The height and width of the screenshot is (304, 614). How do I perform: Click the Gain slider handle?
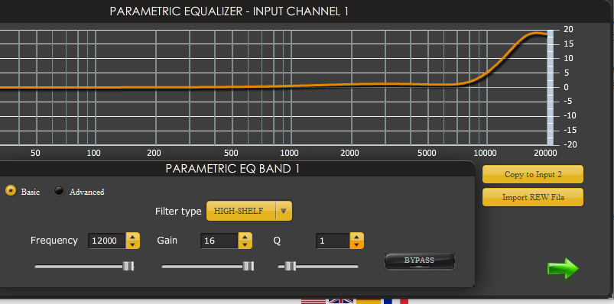[x=248, y=266]
